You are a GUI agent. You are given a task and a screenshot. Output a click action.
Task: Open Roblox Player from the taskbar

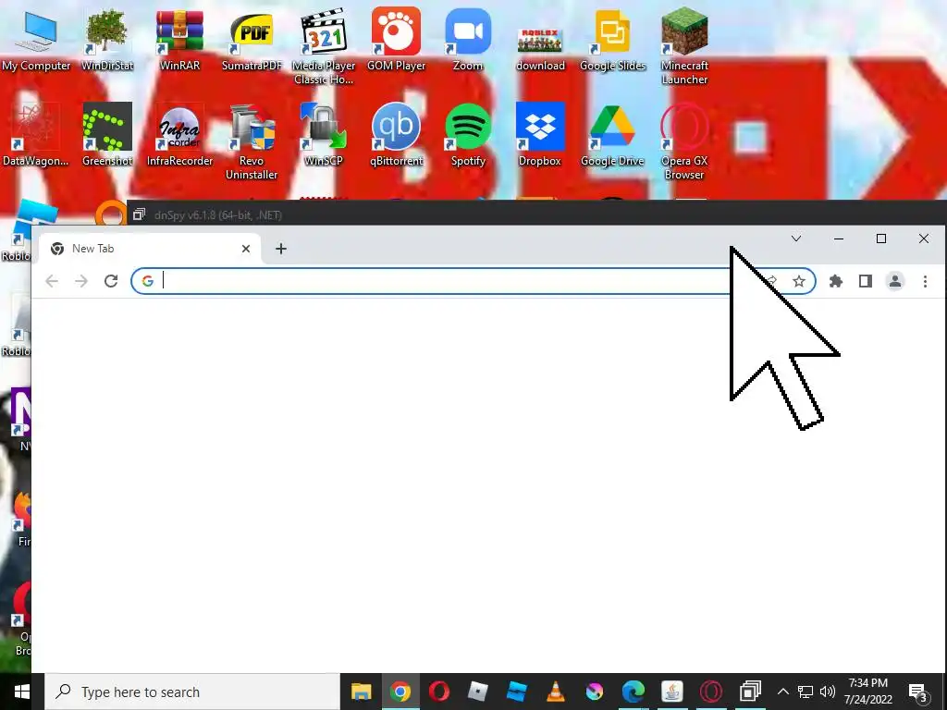478,692
